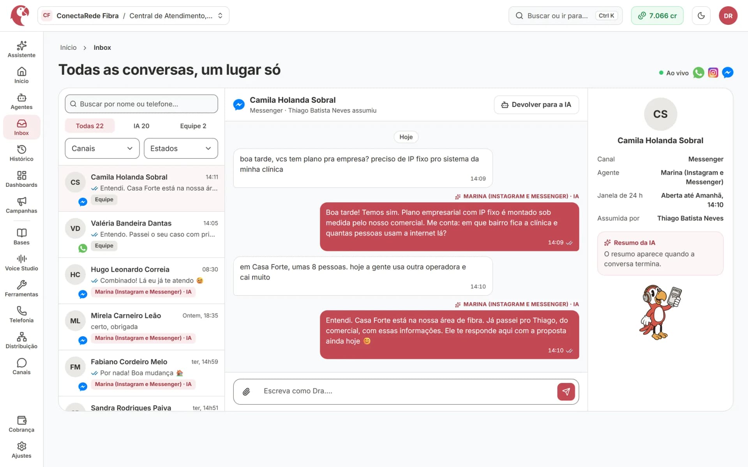Screen dimensions: 748x467
Task: Click the Marina IA tag on Mirela's conversation
Action: pos(143,338)
